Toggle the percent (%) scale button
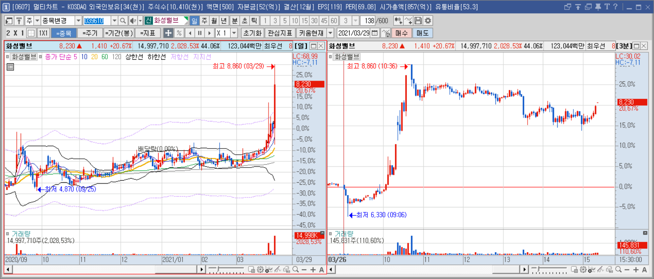This screenshot has height=279, width=654. [x=179, y=33]
